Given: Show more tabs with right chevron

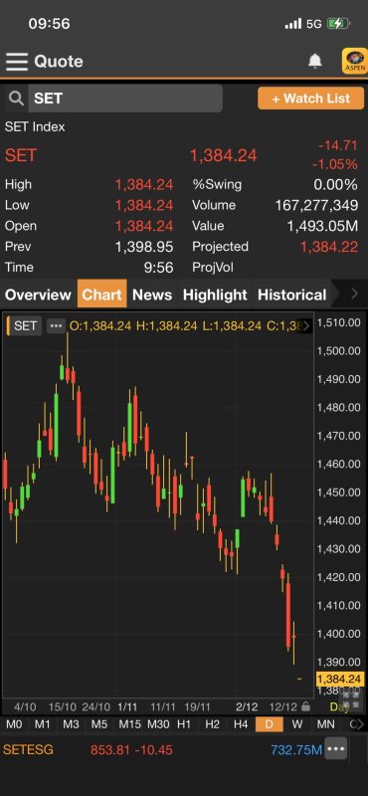Looking at the screenshot, I should pos(354,294).
